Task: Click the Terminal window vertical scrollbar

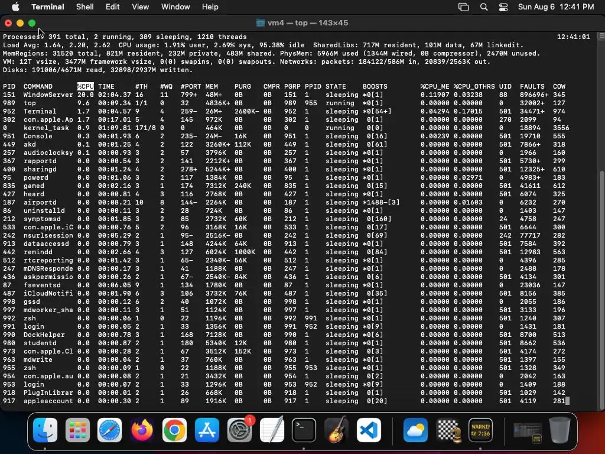Action: coord(601,290)
